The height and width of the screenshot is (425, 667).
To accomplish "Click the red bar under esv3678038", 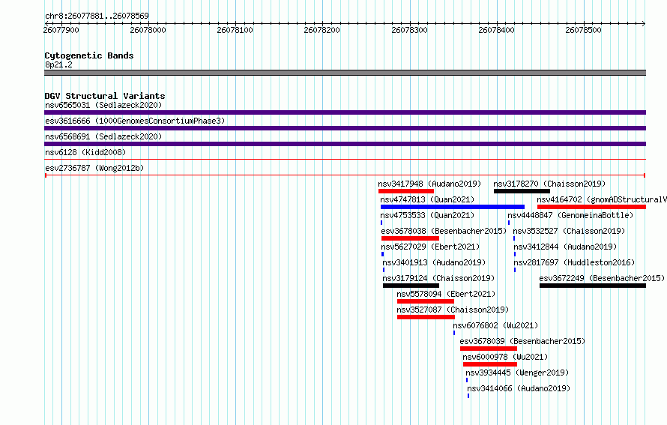I will (x=410, y=238).
